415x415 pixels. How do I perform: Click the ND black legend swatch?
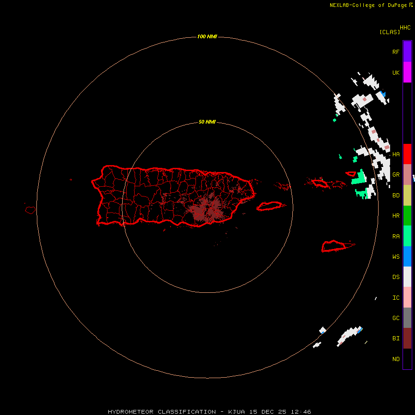pyautogui.click(x=407, y=359)
